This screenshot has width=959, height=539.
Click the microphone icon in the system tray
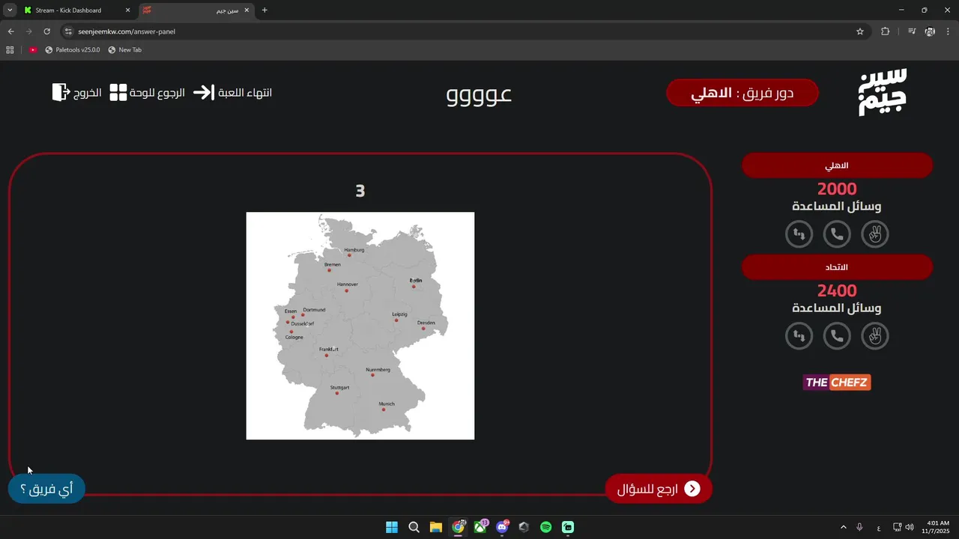coord(860,527)
